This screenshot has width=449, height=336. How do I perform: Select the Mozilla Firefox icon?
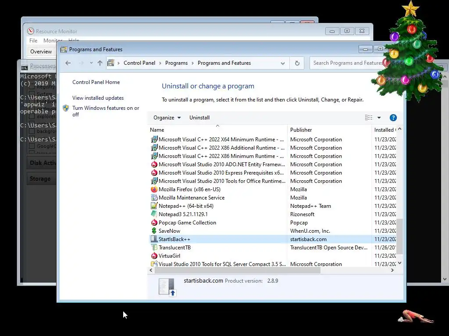point(154,189)
